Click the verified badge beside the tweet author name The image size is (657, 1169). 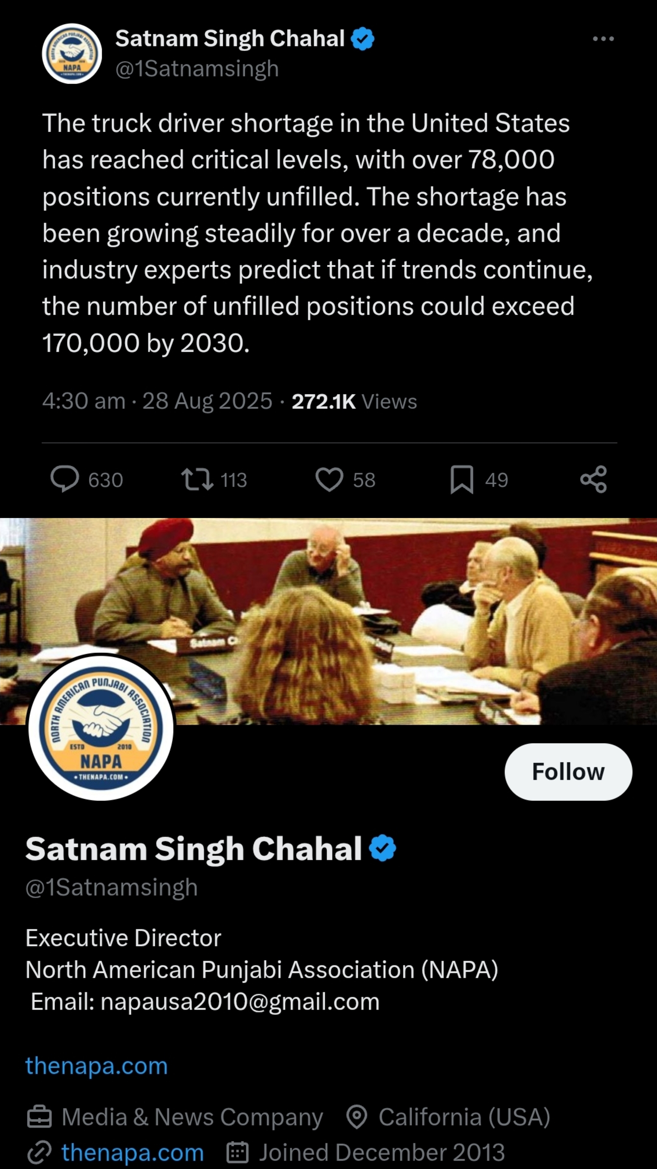click(362, 38)
